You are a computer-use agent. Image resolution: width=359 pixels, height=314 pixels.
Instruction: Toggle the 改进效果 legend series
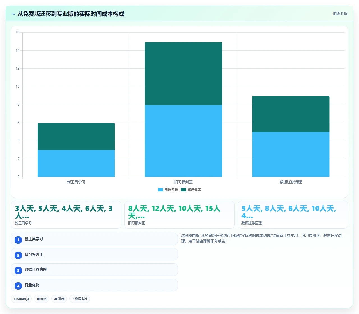191,190
